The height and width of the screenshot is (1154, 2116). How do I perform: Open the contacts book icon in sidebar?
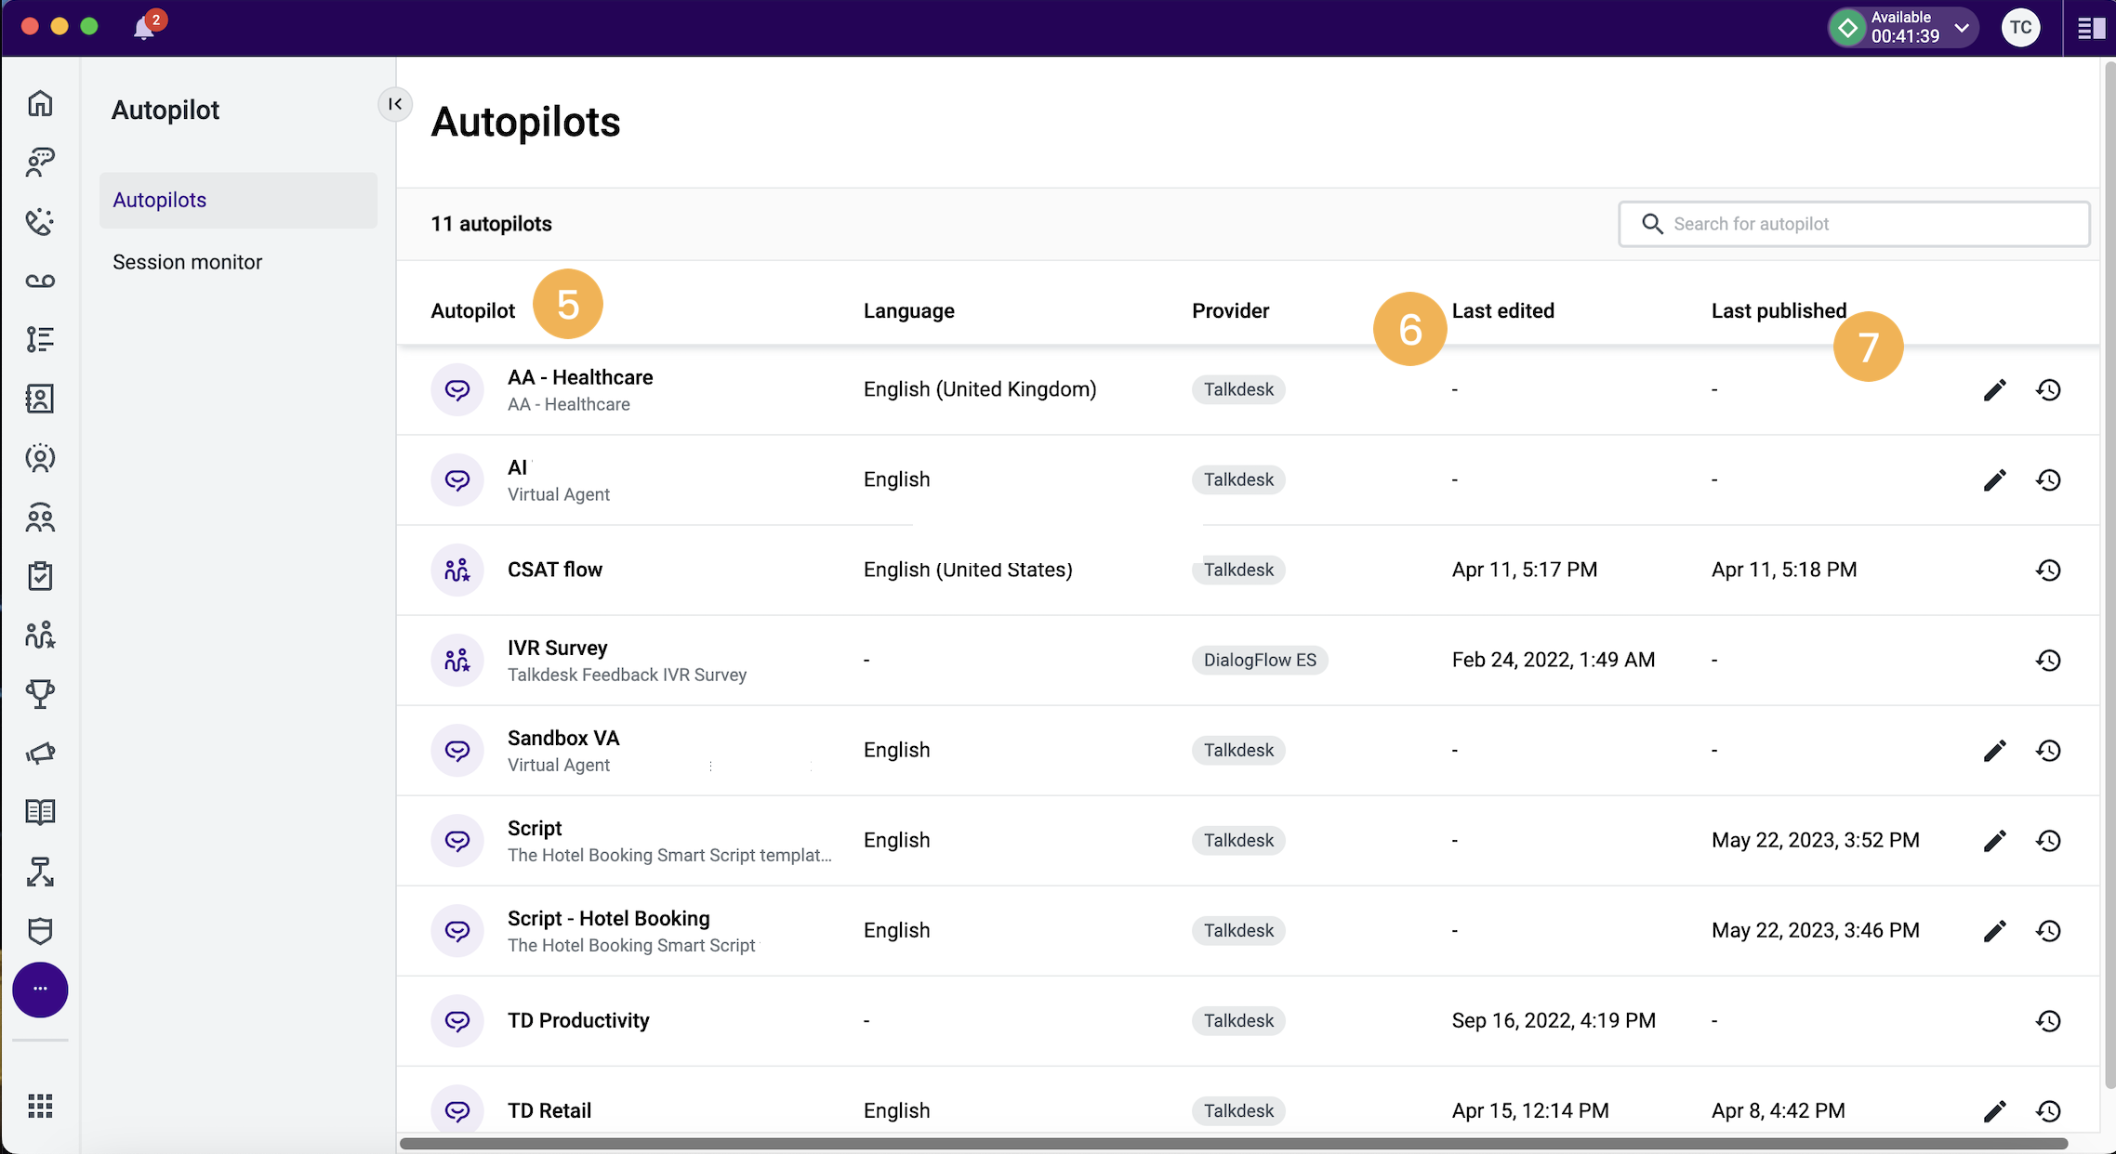click(x=40, y=399)
